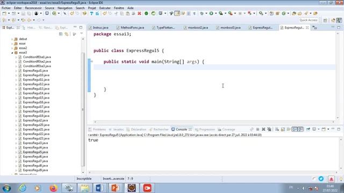Close the active ExpressRegul editor tab
The height and width of the screenshot is (193, 344).
click(x=307, y=28)
